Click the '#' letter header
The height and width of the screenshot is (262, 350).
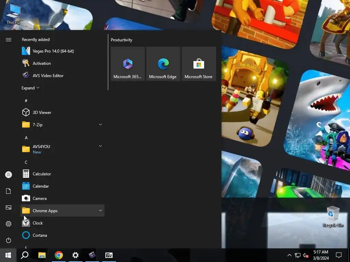point(26,101)
